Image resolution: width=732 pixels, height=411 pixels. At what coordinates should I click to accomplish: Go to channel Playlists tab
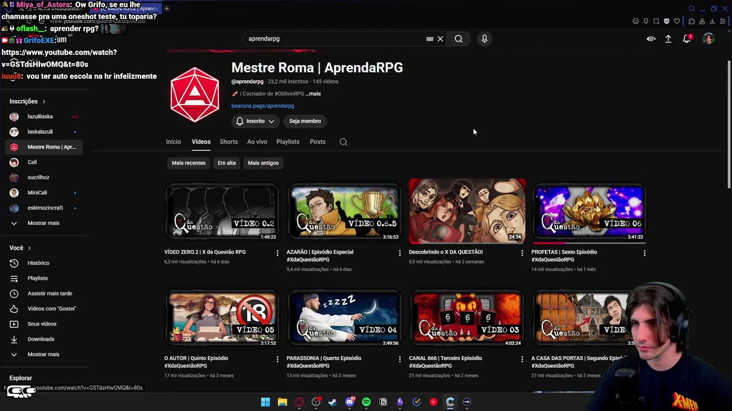point(288,142)
